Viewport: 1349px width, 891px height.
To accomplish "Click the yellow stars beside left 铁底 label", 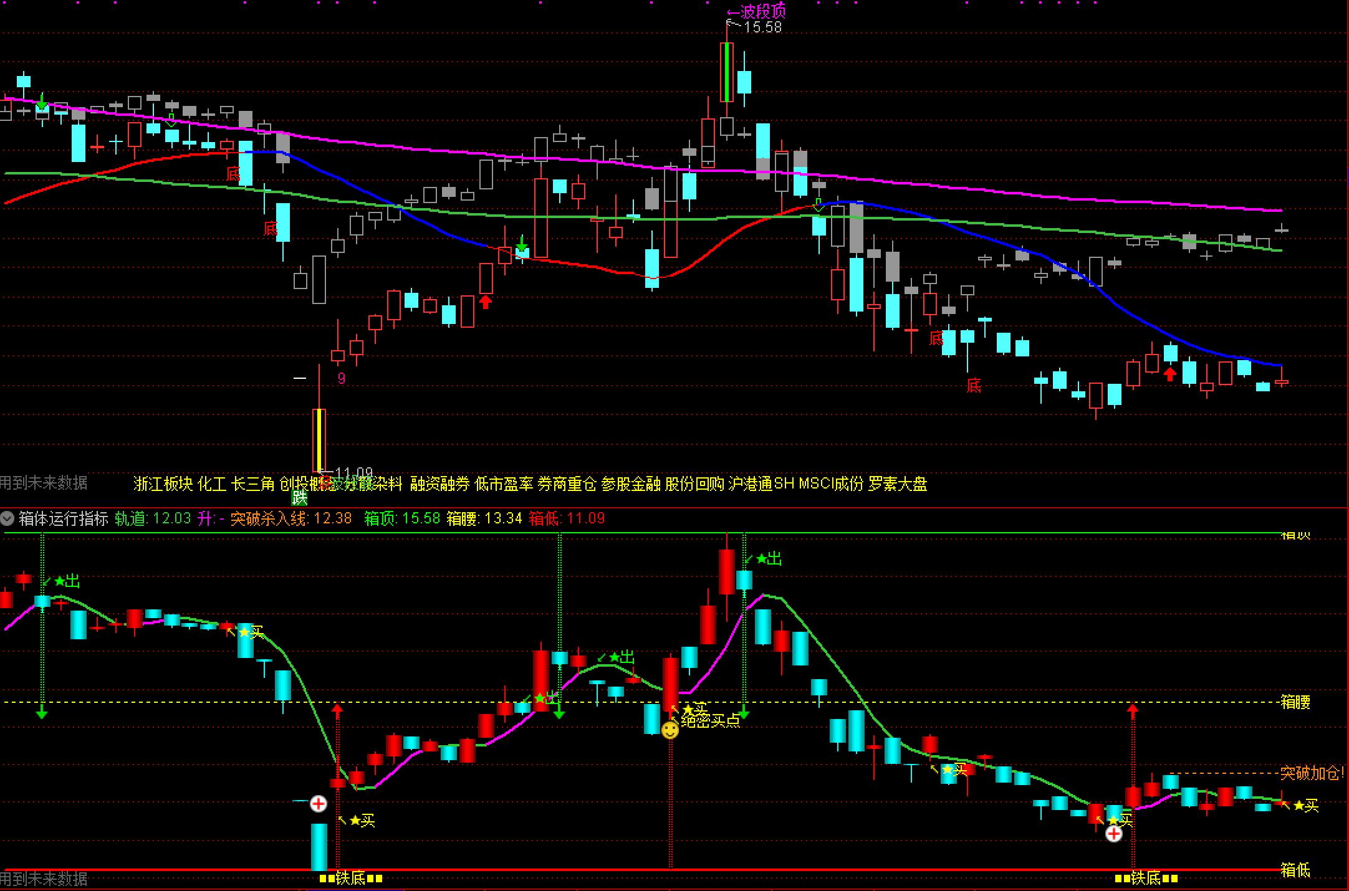I will 327,879.
